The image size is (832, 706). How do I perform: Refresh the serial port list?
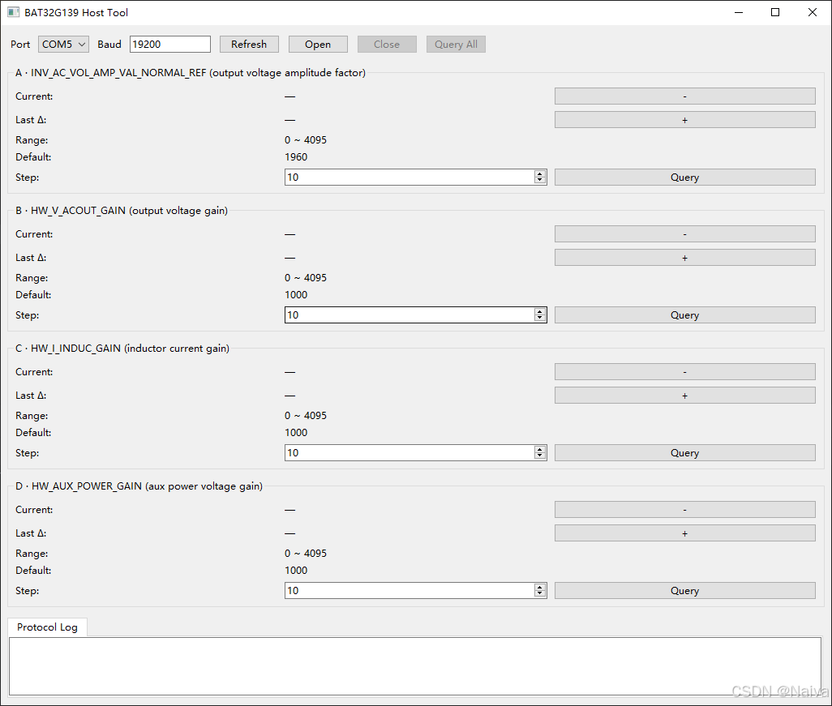tap(249, 45)
